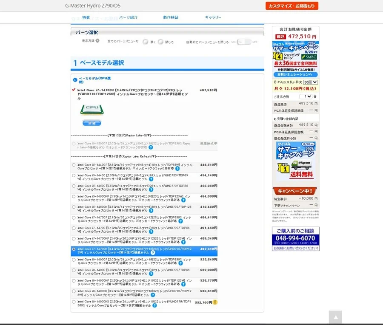Click yellow warning icon beside 552,700円 price
The image size is (383, 325).
pos(215,302)
